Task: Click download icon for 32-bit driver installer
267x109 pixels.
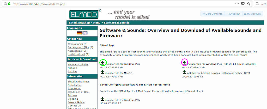Action: 184,63
